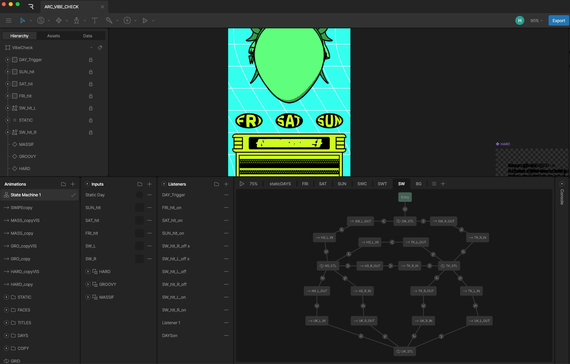This screenshot has height=364, width=570.
Task: Click the Export button
Action: click(559, 21)
